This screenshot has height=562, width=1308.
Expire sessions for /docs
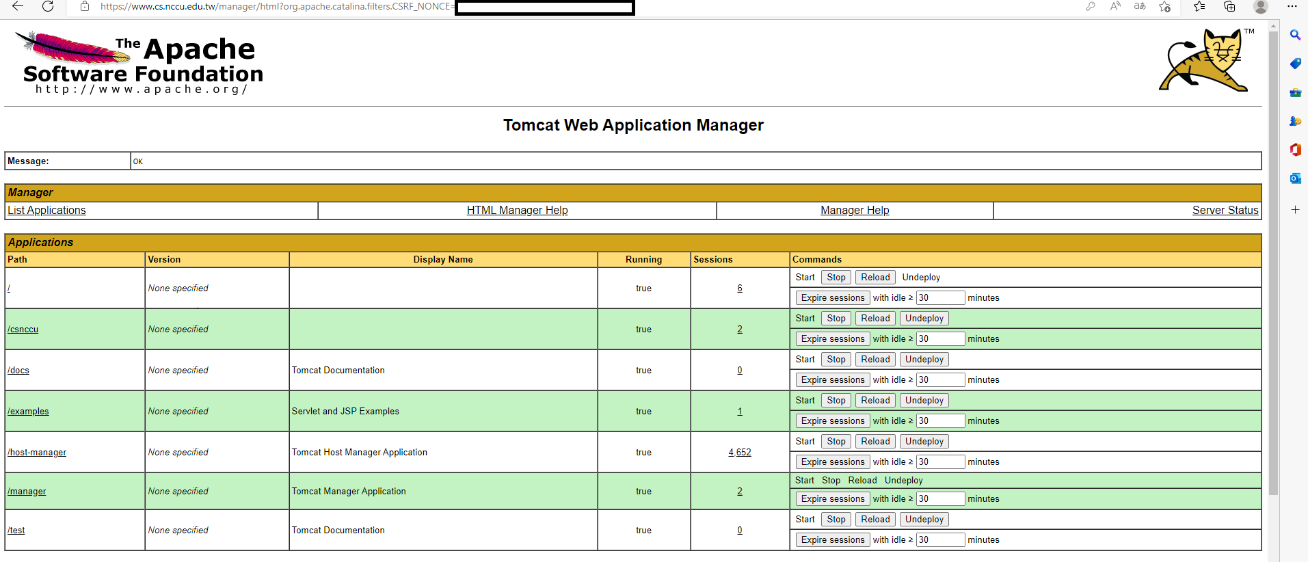click(x=833, y=379)
